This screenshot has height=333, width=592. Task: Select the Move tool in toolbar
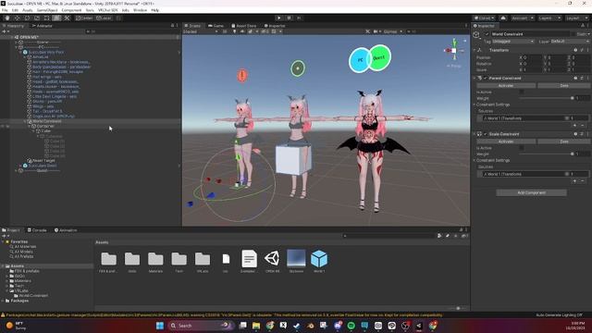pyautogui.click(x=17, y=18)
